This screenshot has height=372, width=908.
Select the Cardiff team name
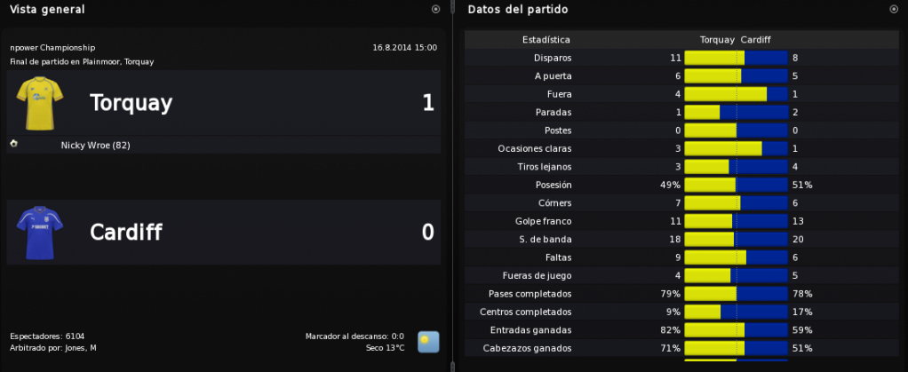(x=126, y=232)
